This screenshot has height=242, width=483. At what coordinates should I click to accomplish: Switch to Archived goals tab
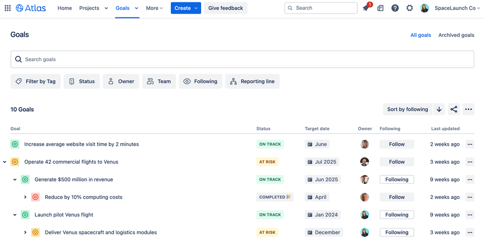coord(456,35)
